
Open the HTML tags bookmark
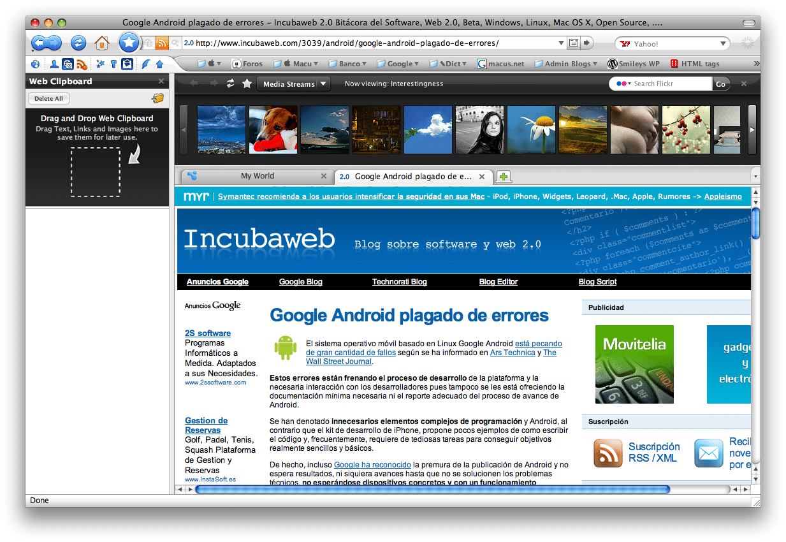click(695, 64)
